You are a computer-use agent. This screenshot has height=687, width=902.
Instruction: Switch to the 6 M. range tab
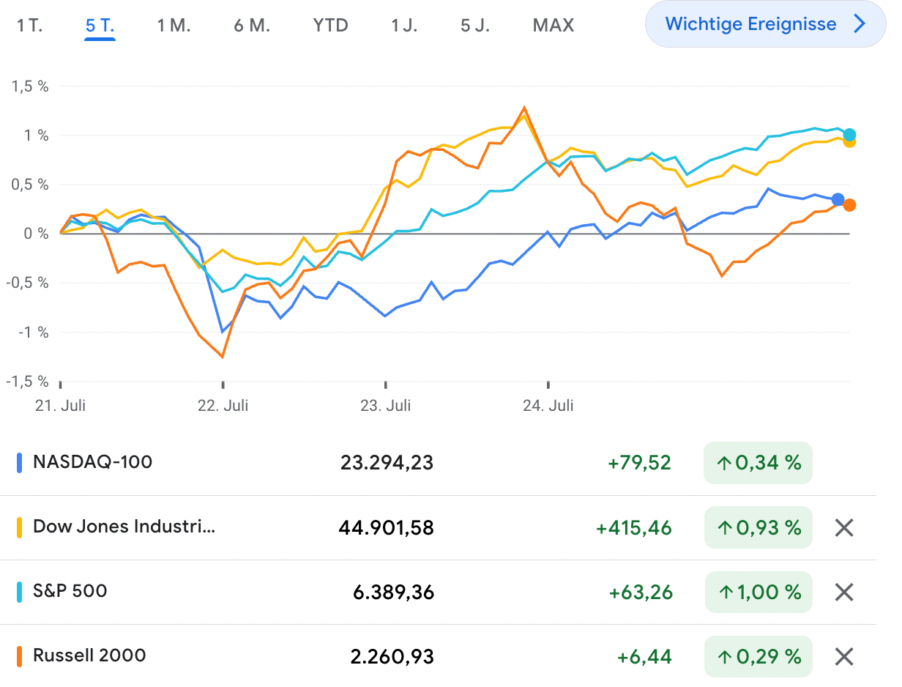(252, 26)
